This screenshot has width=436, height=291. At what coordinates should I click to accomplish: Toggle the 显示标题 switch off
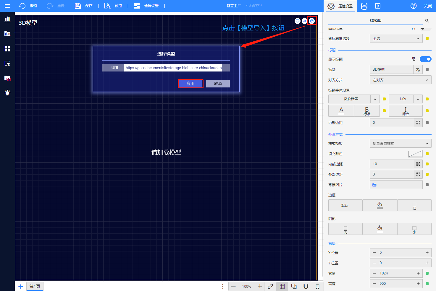point(425,59)
